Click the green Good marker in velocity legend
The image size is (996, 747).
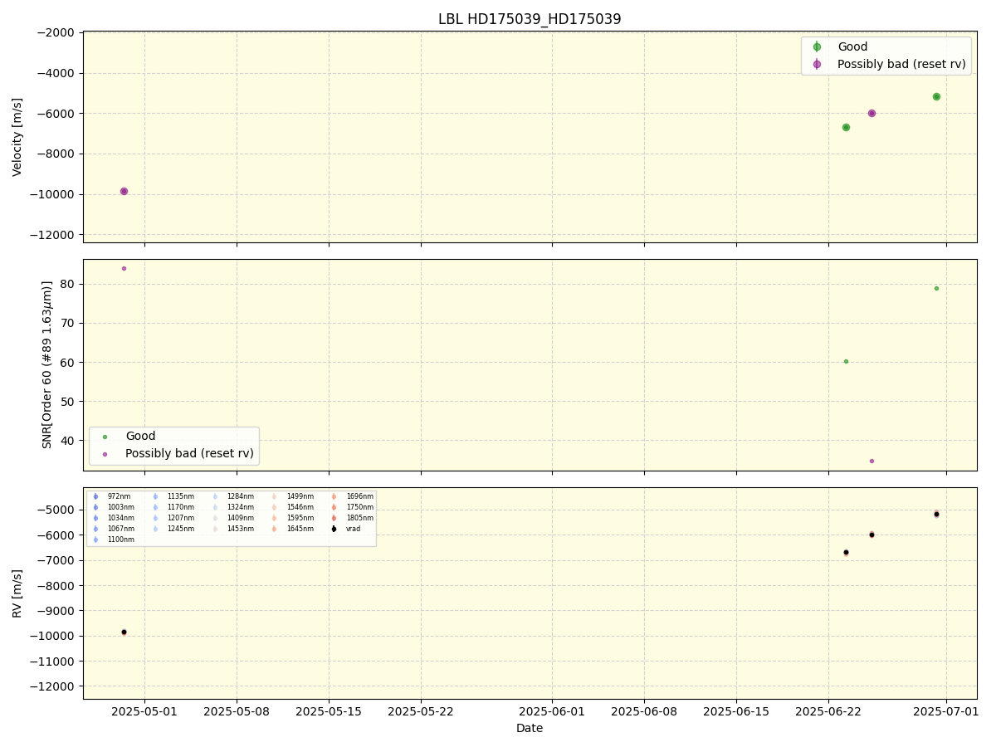(817, 47)
